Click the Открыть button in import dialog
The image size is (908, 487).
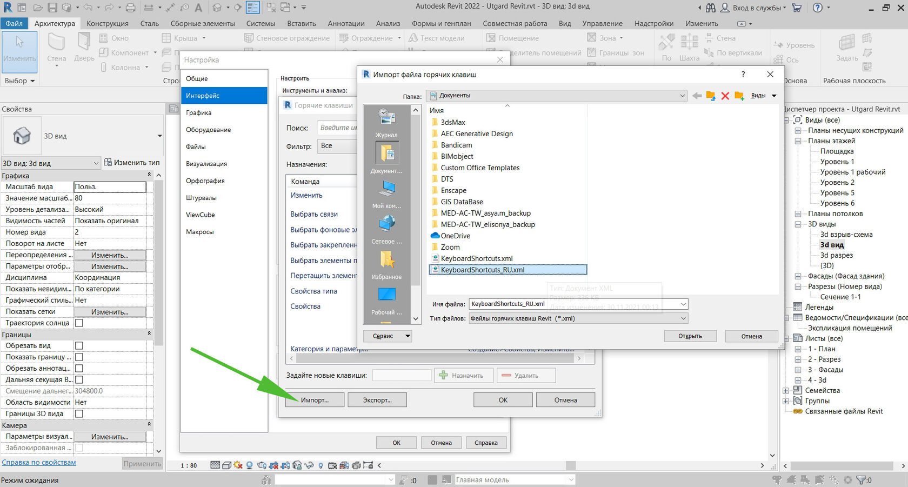click(690, 336)
